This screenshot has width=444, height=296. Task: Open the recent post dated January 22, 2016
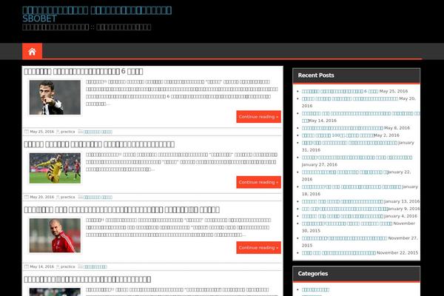(x=344, y=172)
